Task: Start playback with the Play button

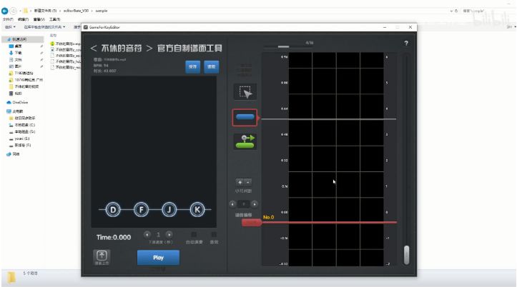Action: (158, 258)
